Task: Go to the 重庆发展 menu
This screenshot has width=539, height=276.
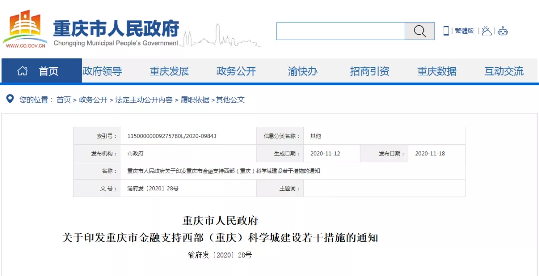Action: [169, 71]
